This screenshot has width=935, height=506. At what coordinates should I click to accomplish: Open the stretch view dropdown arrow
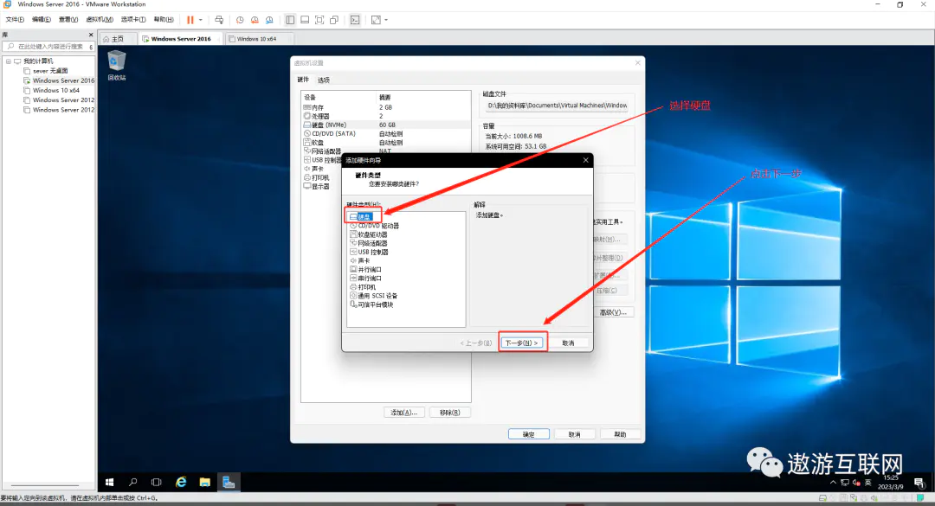(386, 19)
